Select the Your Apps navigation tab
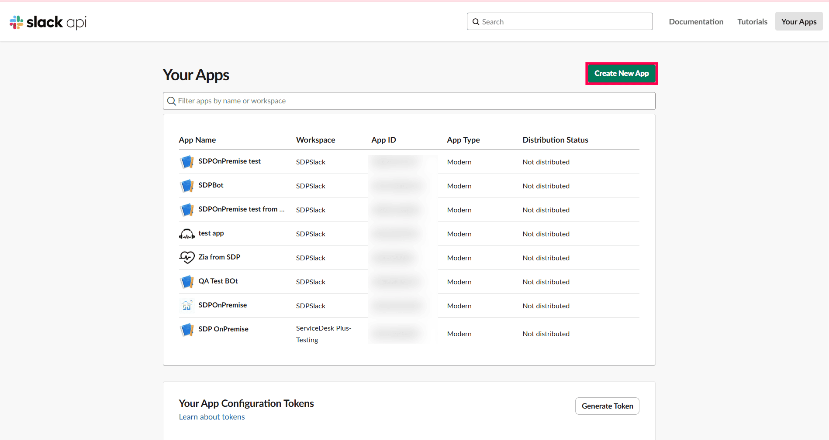This screenshot has width=829, height=440. pyautogui.click(x=798, y=22)
